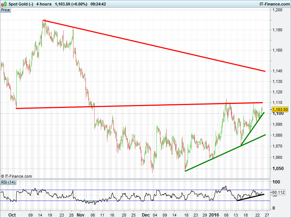Click the RSI value tag 60.112
Image resolution: width=291 pixels, height=218 pixels.
tap(278, 192)
